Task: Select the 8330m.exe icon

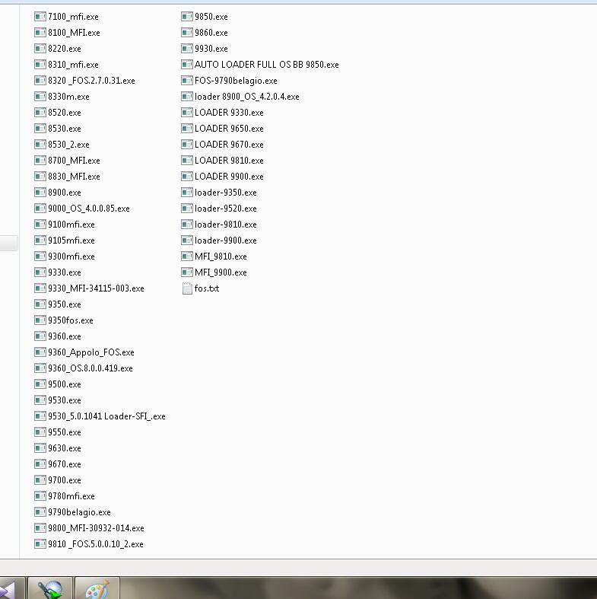Action: [x=40, y=97]
